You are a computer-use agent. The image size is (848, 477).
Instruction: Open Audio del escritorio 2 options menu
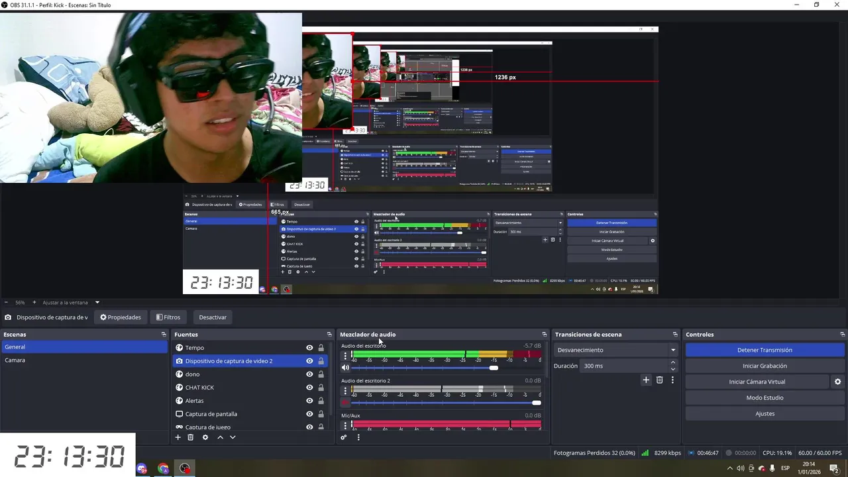pos(344,391)
